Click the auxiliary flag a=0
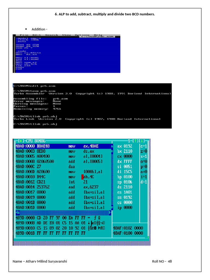Image resolution: width=210 pixels, height=280 pixels. [144, 172]
